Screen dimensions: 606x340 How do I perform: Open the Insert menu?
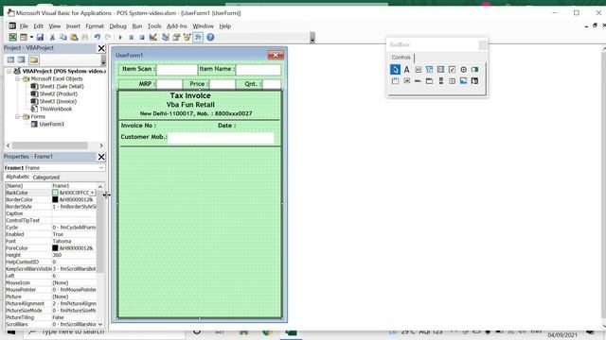point(73,26)
